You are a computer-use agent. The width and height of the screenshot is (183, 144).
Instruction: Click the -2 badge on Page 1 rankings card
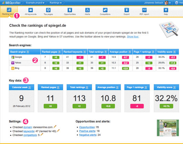[137, 106]
